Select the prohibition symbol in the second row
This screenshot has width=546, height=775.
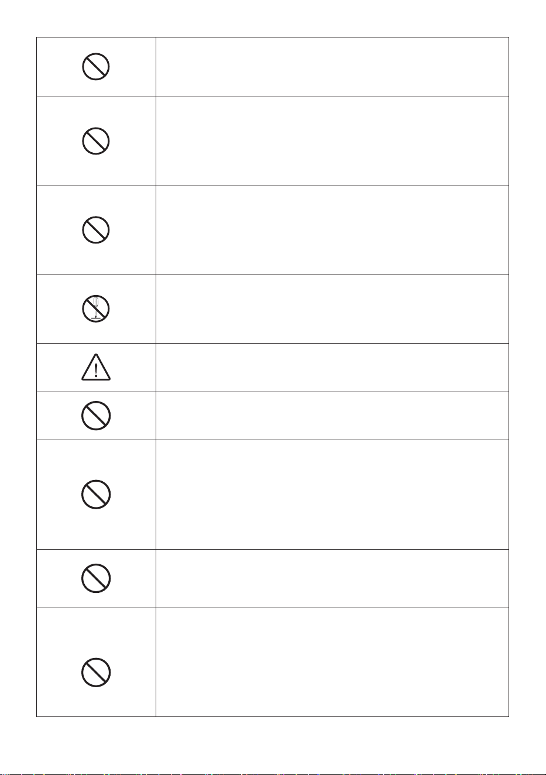point(96,141)
